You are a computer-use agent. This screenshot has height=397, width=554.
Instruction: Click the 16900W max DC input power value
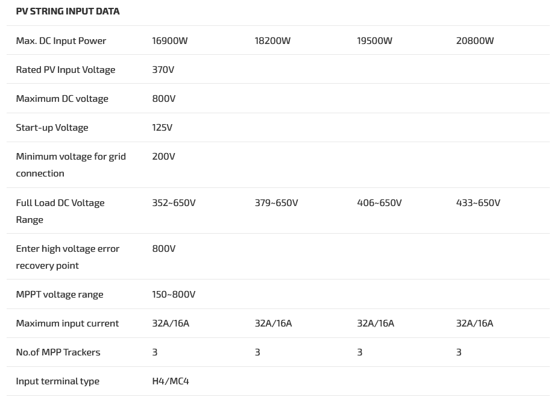tap(170, 40)
